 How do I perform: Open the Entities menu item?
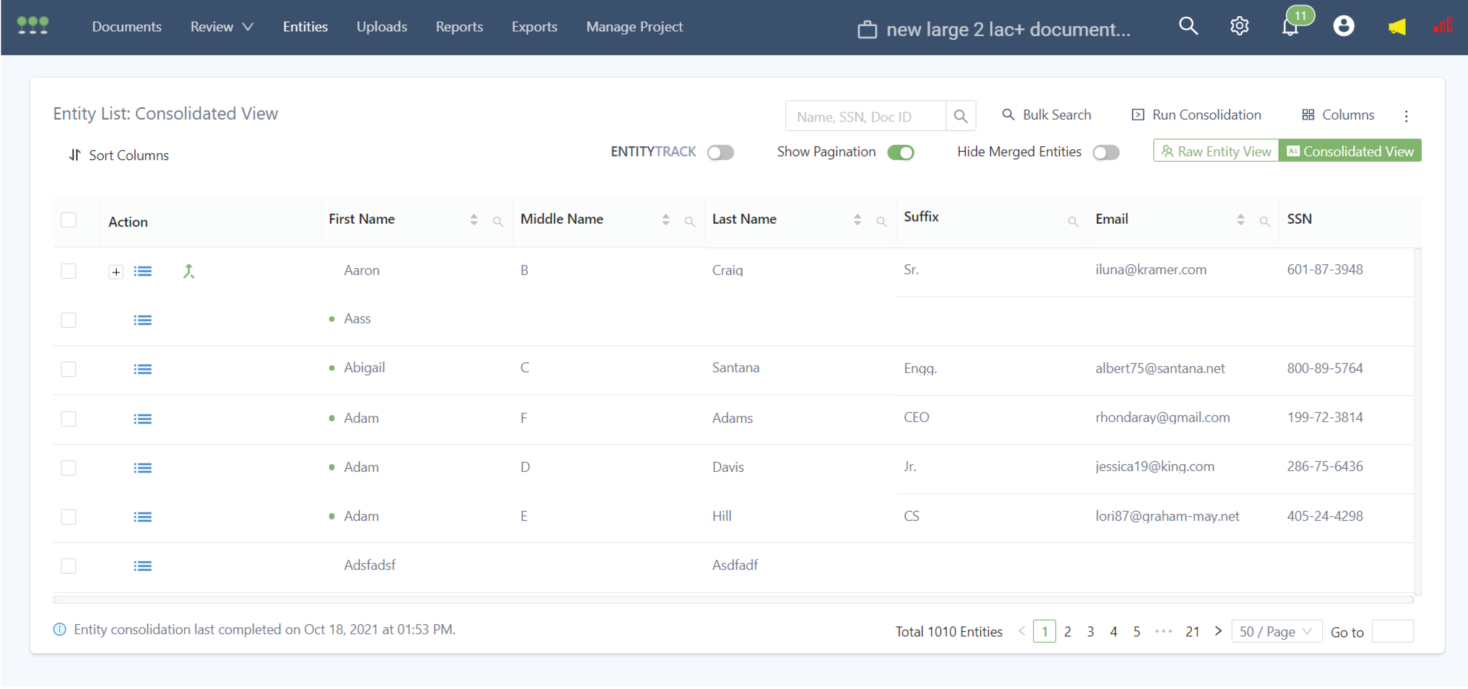[x=305, y=27]
